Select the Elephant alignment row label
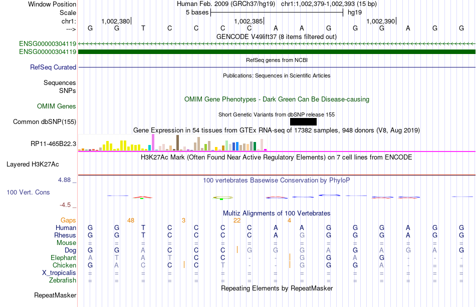 click(63, 258)
